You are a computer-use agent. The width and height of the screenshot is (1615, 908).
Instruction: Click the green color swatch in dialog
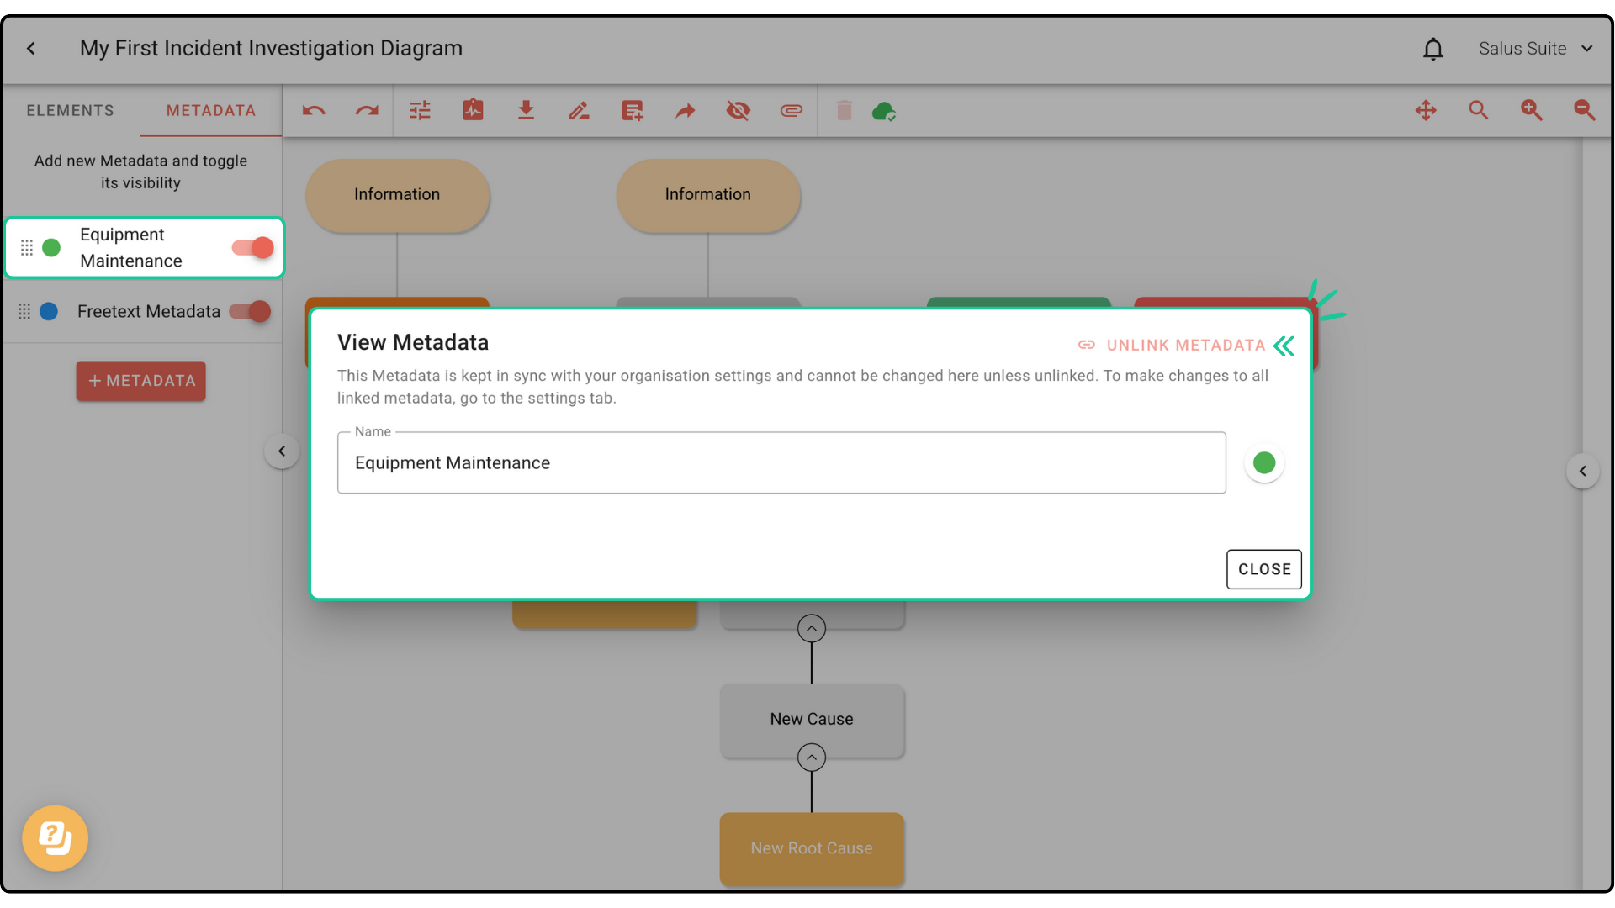1263,462
